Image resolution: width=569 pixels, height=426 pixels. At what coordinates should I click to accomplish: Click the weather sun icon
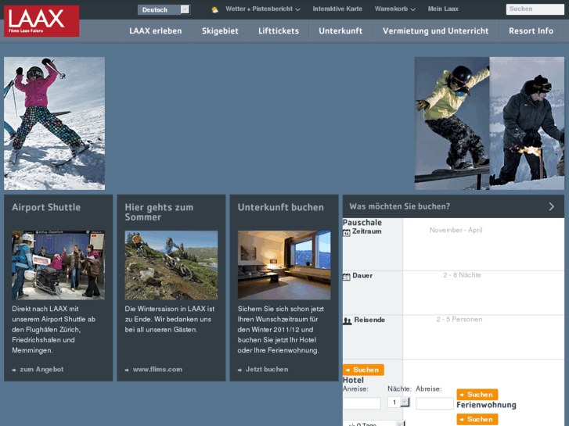click(215, 9)
